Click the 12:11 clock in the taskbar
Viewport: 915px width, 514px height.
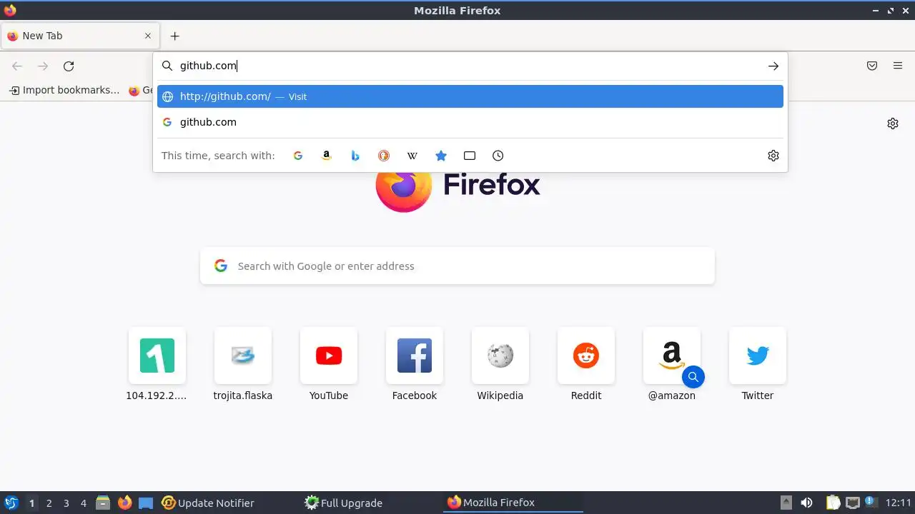click(x=899, y=503)
